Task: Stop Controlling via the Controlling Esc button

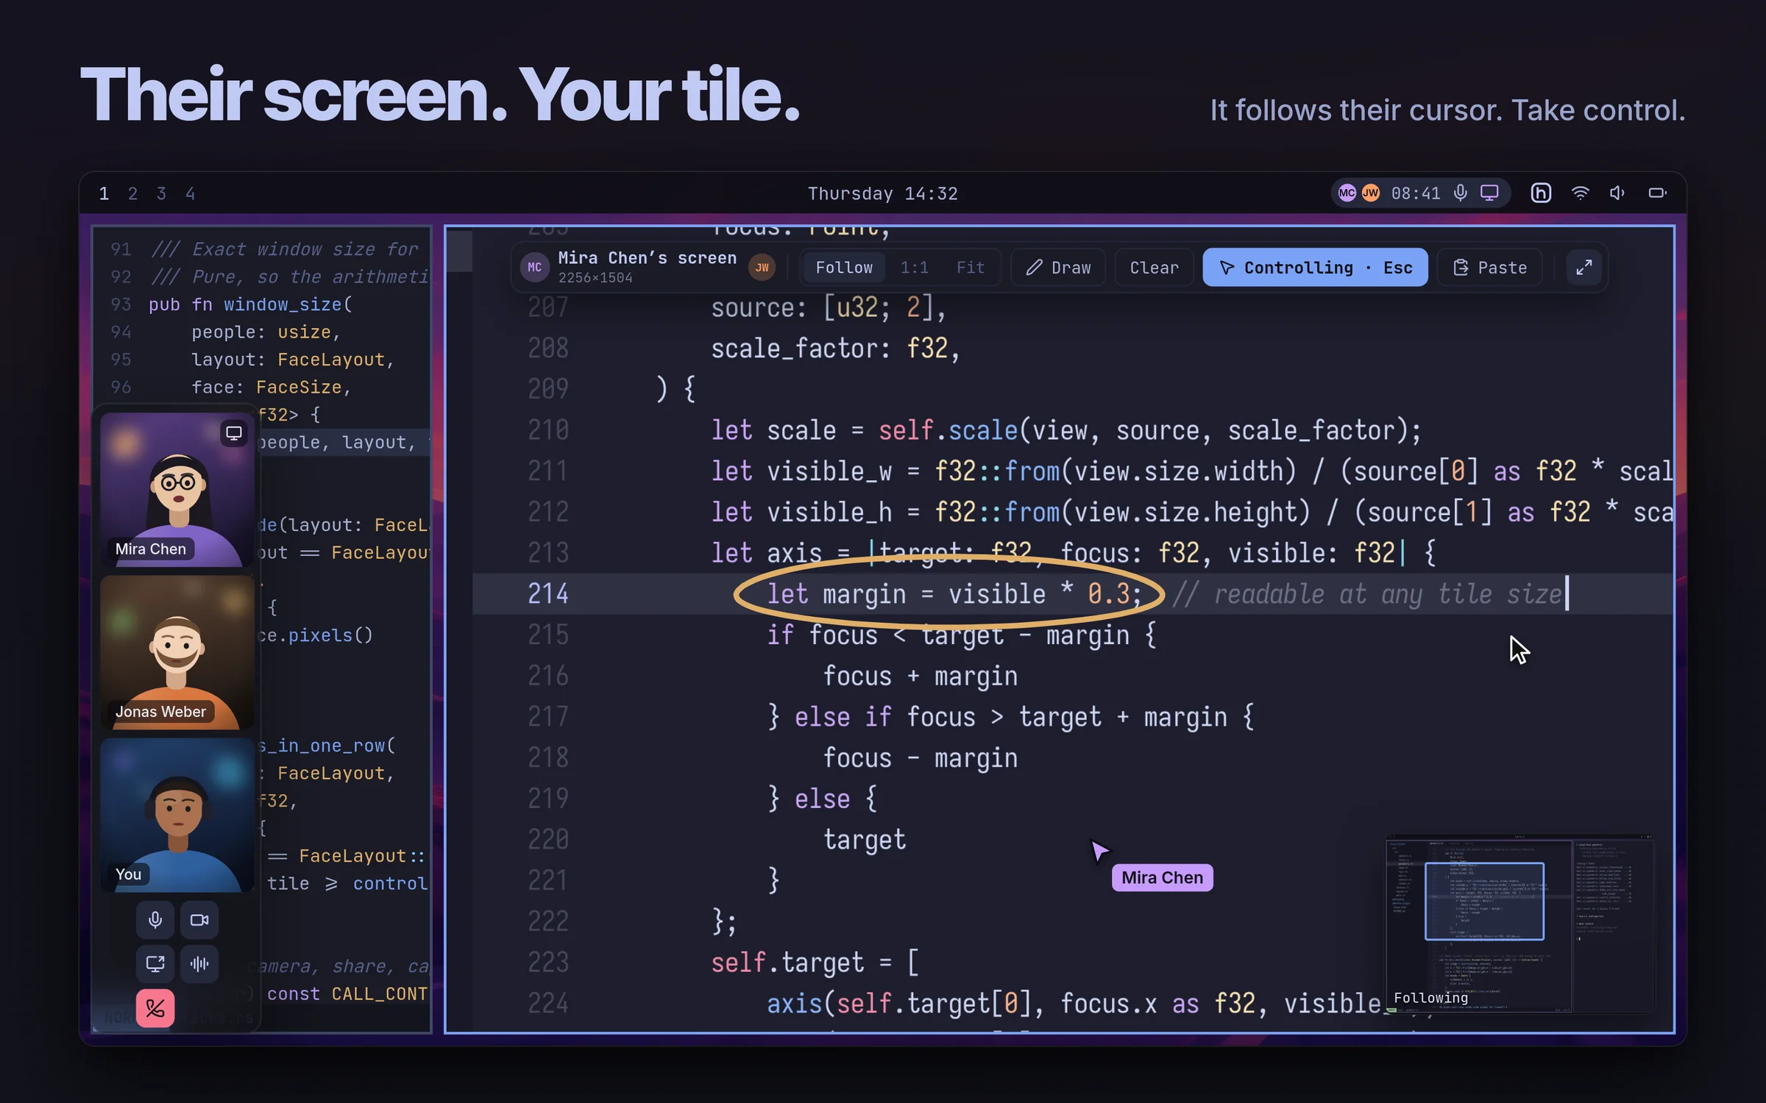Action: (1315, 268)
